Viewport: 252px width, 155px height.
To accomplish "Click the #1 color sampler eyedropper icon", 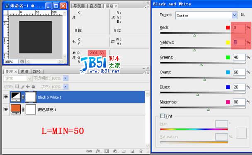I will [74, 57].
